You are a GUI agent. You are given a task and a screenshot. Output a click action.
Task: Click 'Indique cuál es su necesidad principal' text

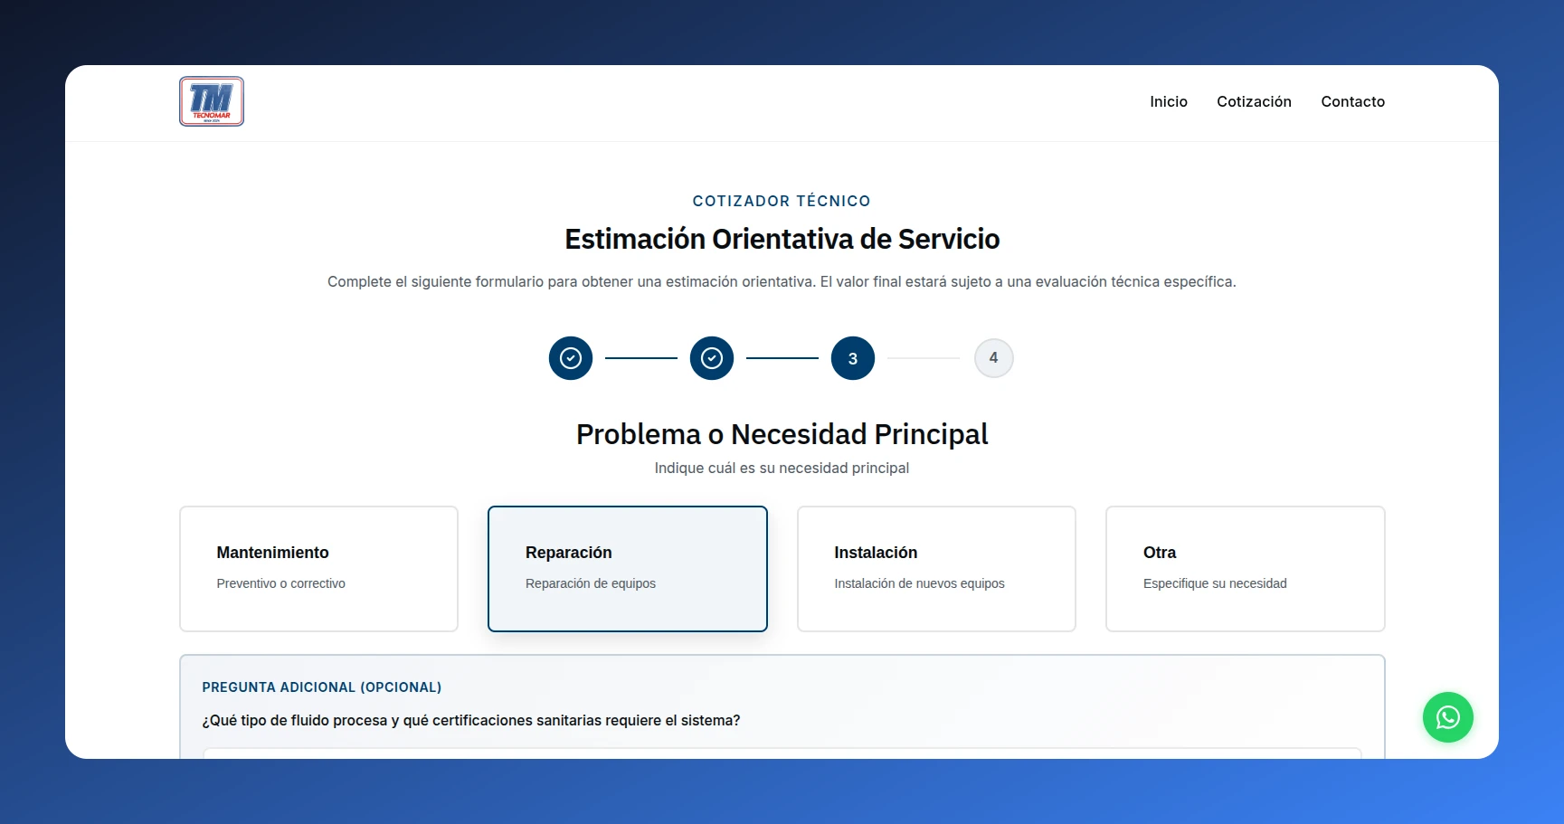pyautogui.click(x=782, y=468)
